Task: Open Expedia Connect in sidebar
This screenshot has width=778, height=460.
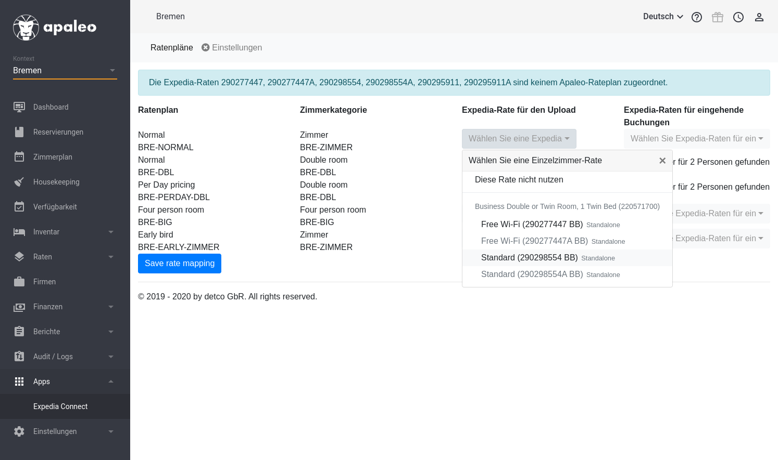Action: [60, 406]
